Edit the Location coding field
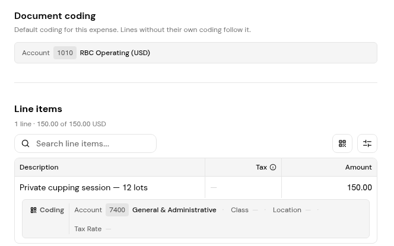The image size is (394, 246). pos(292,210)
